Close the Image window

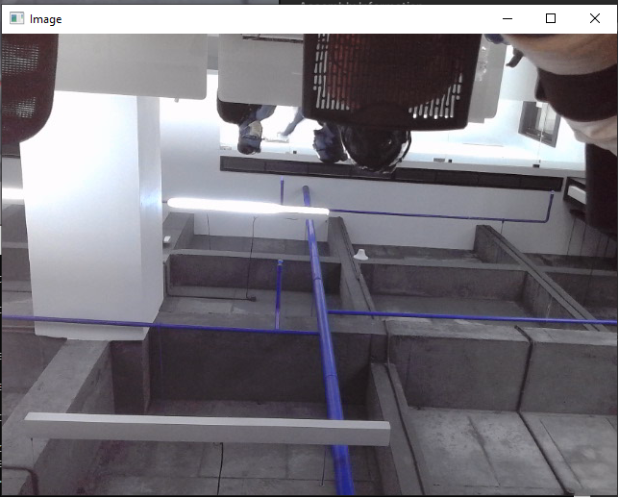(x=595, y=18)
